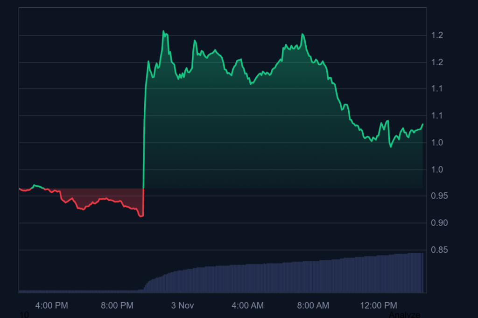Click the rightmost end of the green price line
The height and width of the screenshot is (318, 478).
pyautogui.click(x=423, y=124)
